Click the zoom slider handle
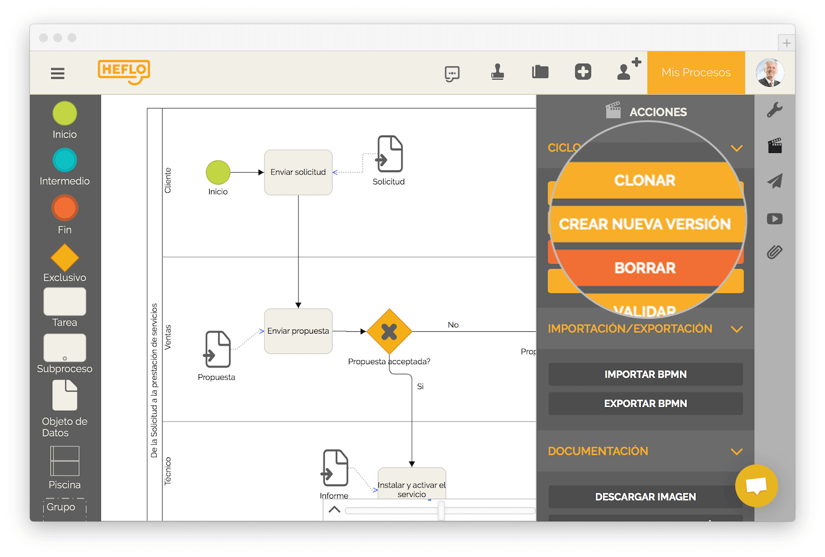The height and width of the screenshot is (557, 825). point(441,510)
